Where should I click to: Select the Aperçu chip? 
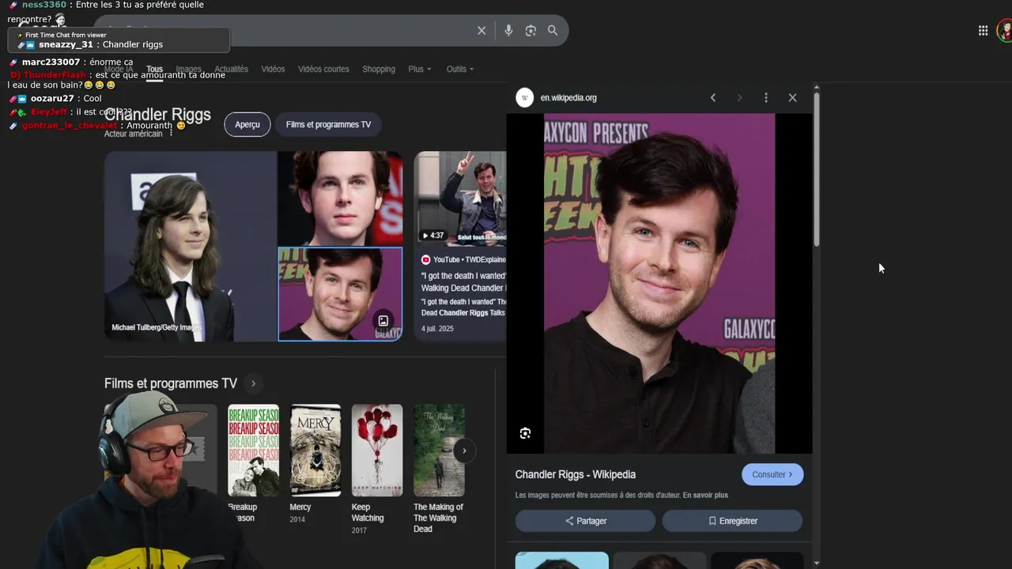[247, 125]
